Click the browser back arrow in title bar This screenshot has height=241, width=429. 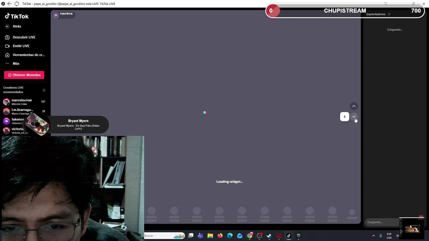pyautogui.click(x=10, y=4)
